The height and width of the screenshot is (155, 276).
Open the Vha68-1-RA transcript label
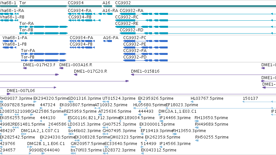(12, 11)
